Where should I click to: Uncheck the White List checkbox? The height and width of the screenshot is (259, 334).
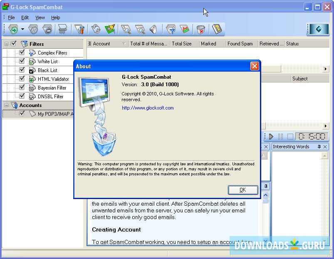tap(22, 61)
